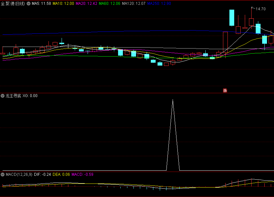This screenshot has width=274, height=197.
Task: Click the MACD: -0.59 magenta value
Action: 82,175
